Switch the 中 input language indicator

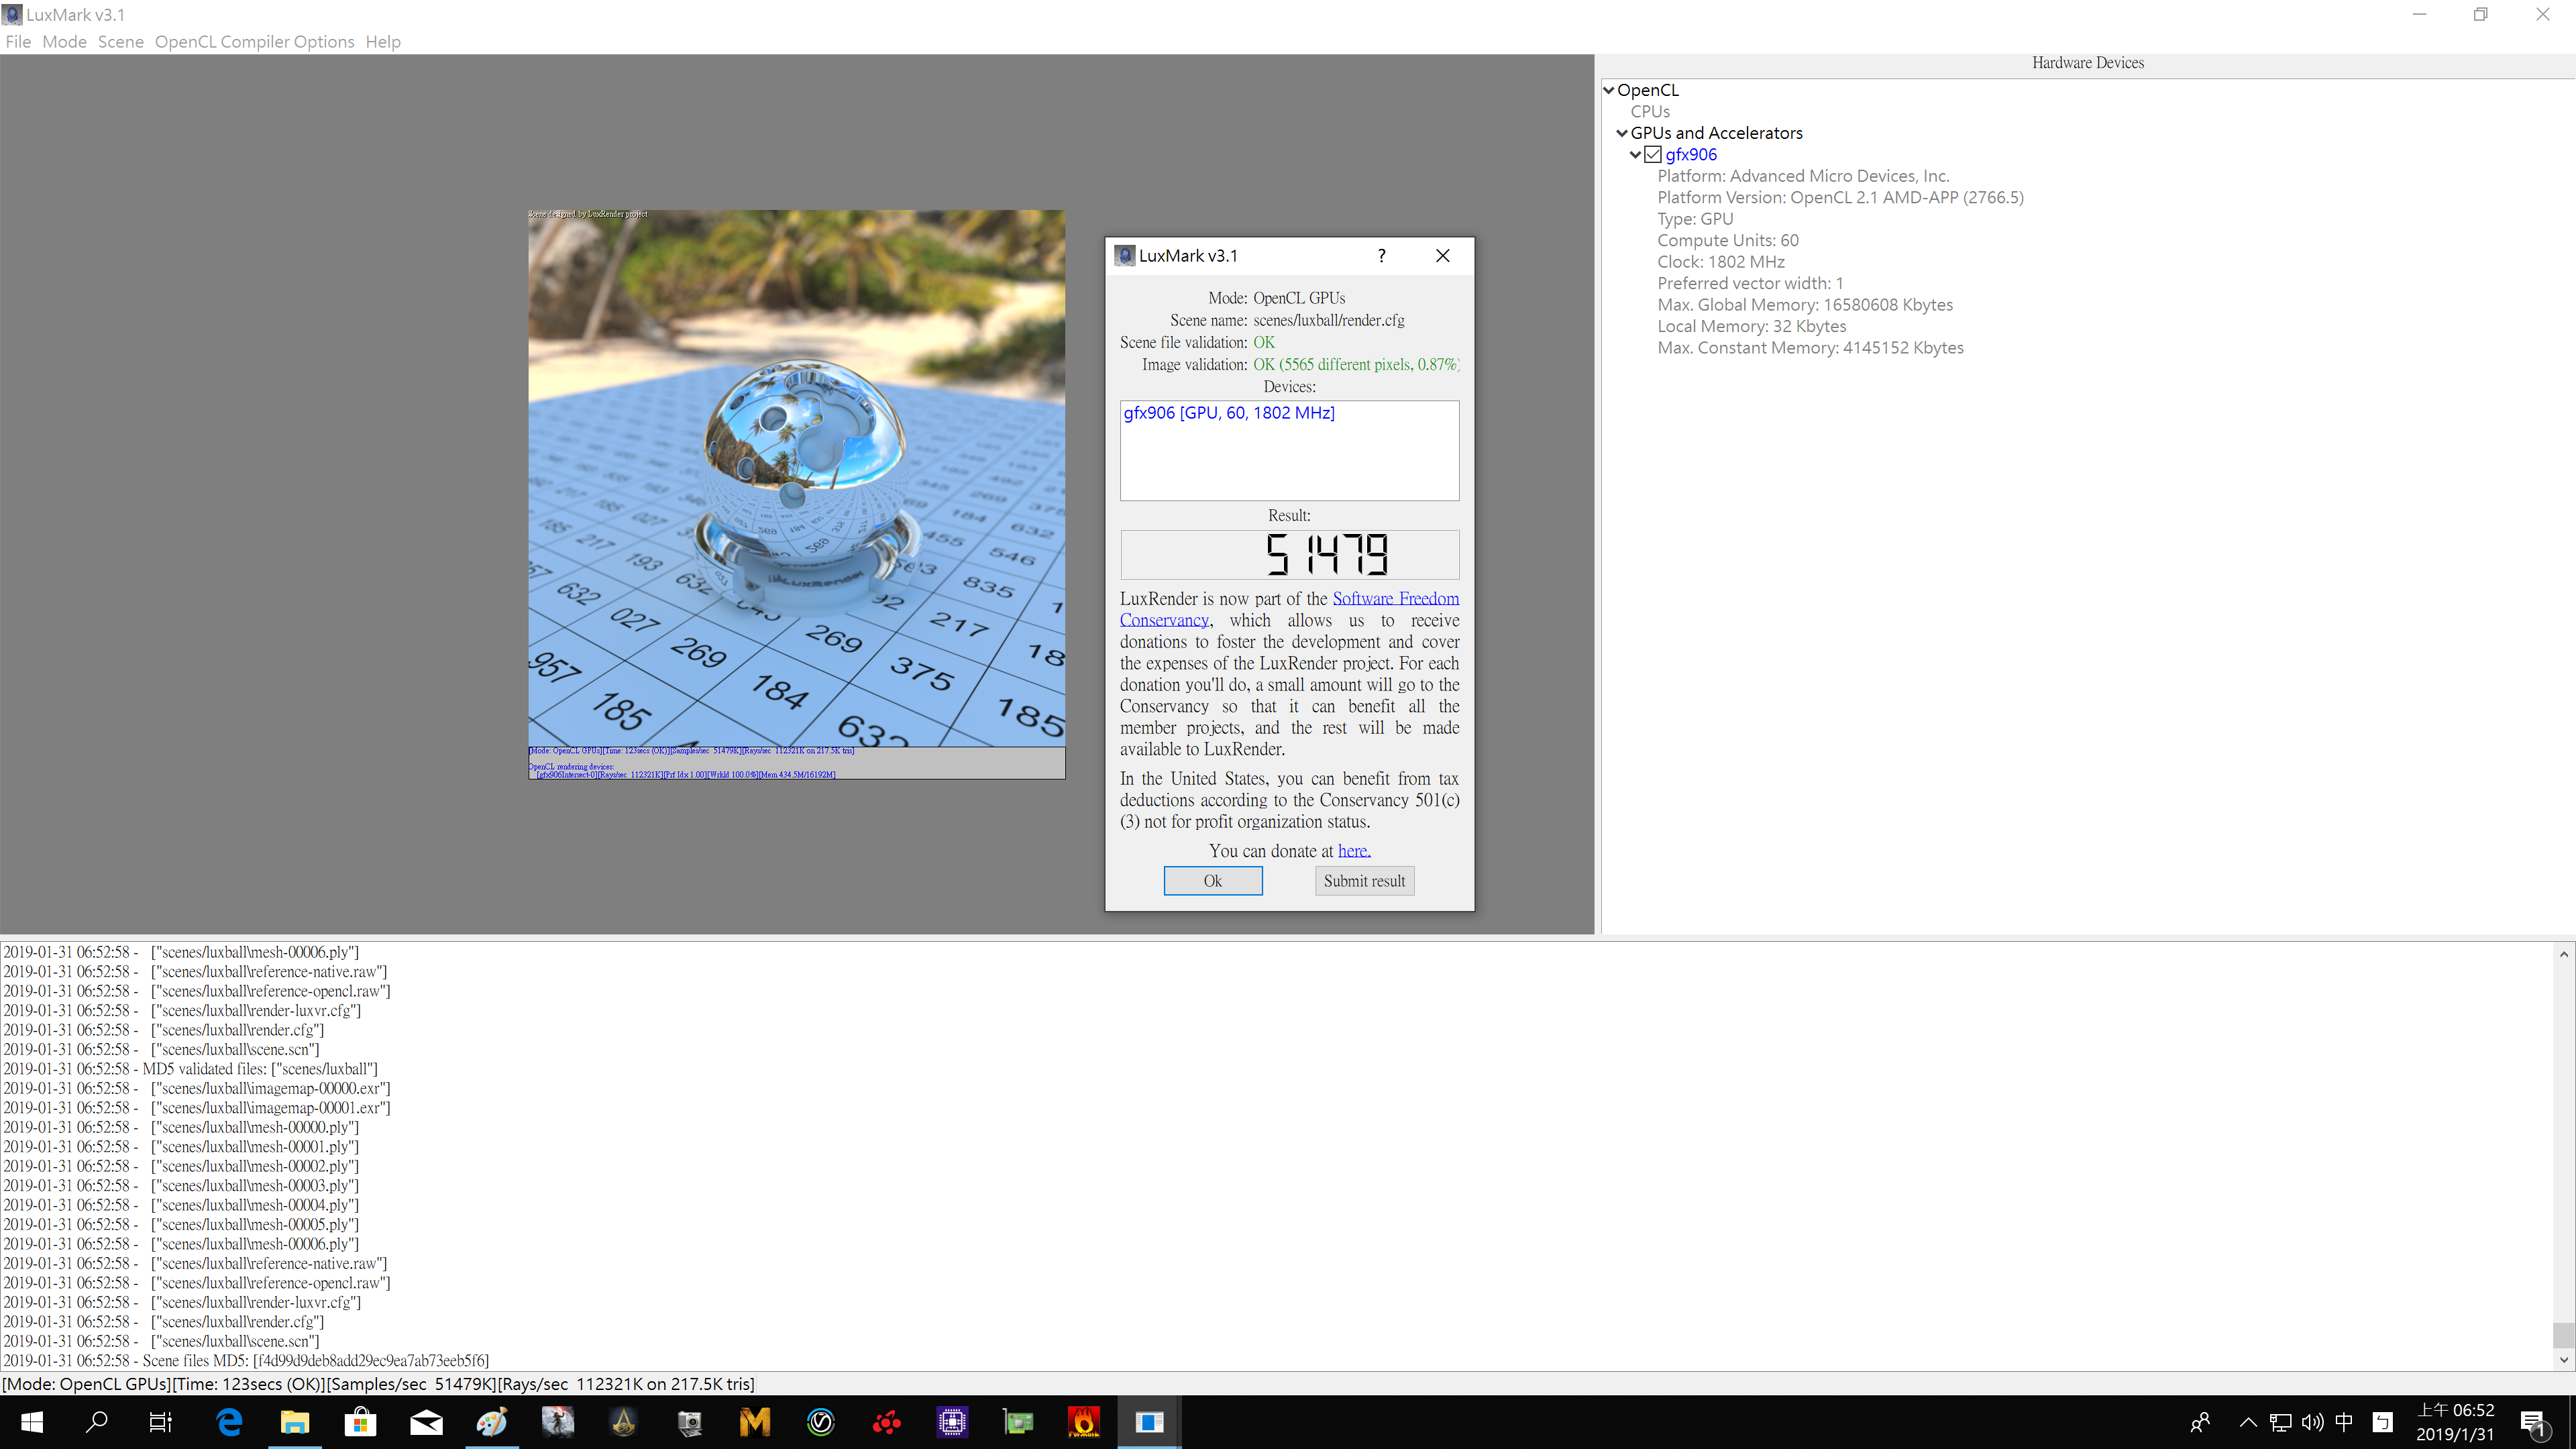coord(2344,1422)
